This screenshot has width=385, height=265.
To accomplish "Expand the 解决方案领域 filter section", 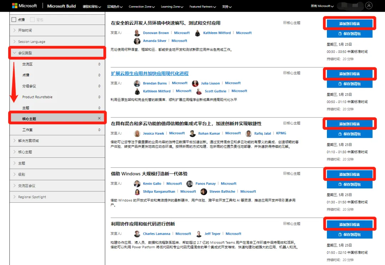I will pyautogui.click(x=57, y=141).
